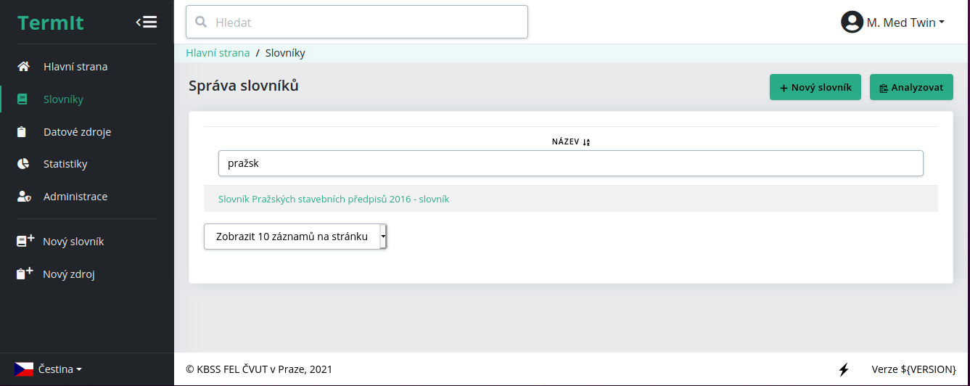Viewport: 970px width, 386px height.
Task: Click the clipboard icon for Datové zdroje
Action: 22,132
